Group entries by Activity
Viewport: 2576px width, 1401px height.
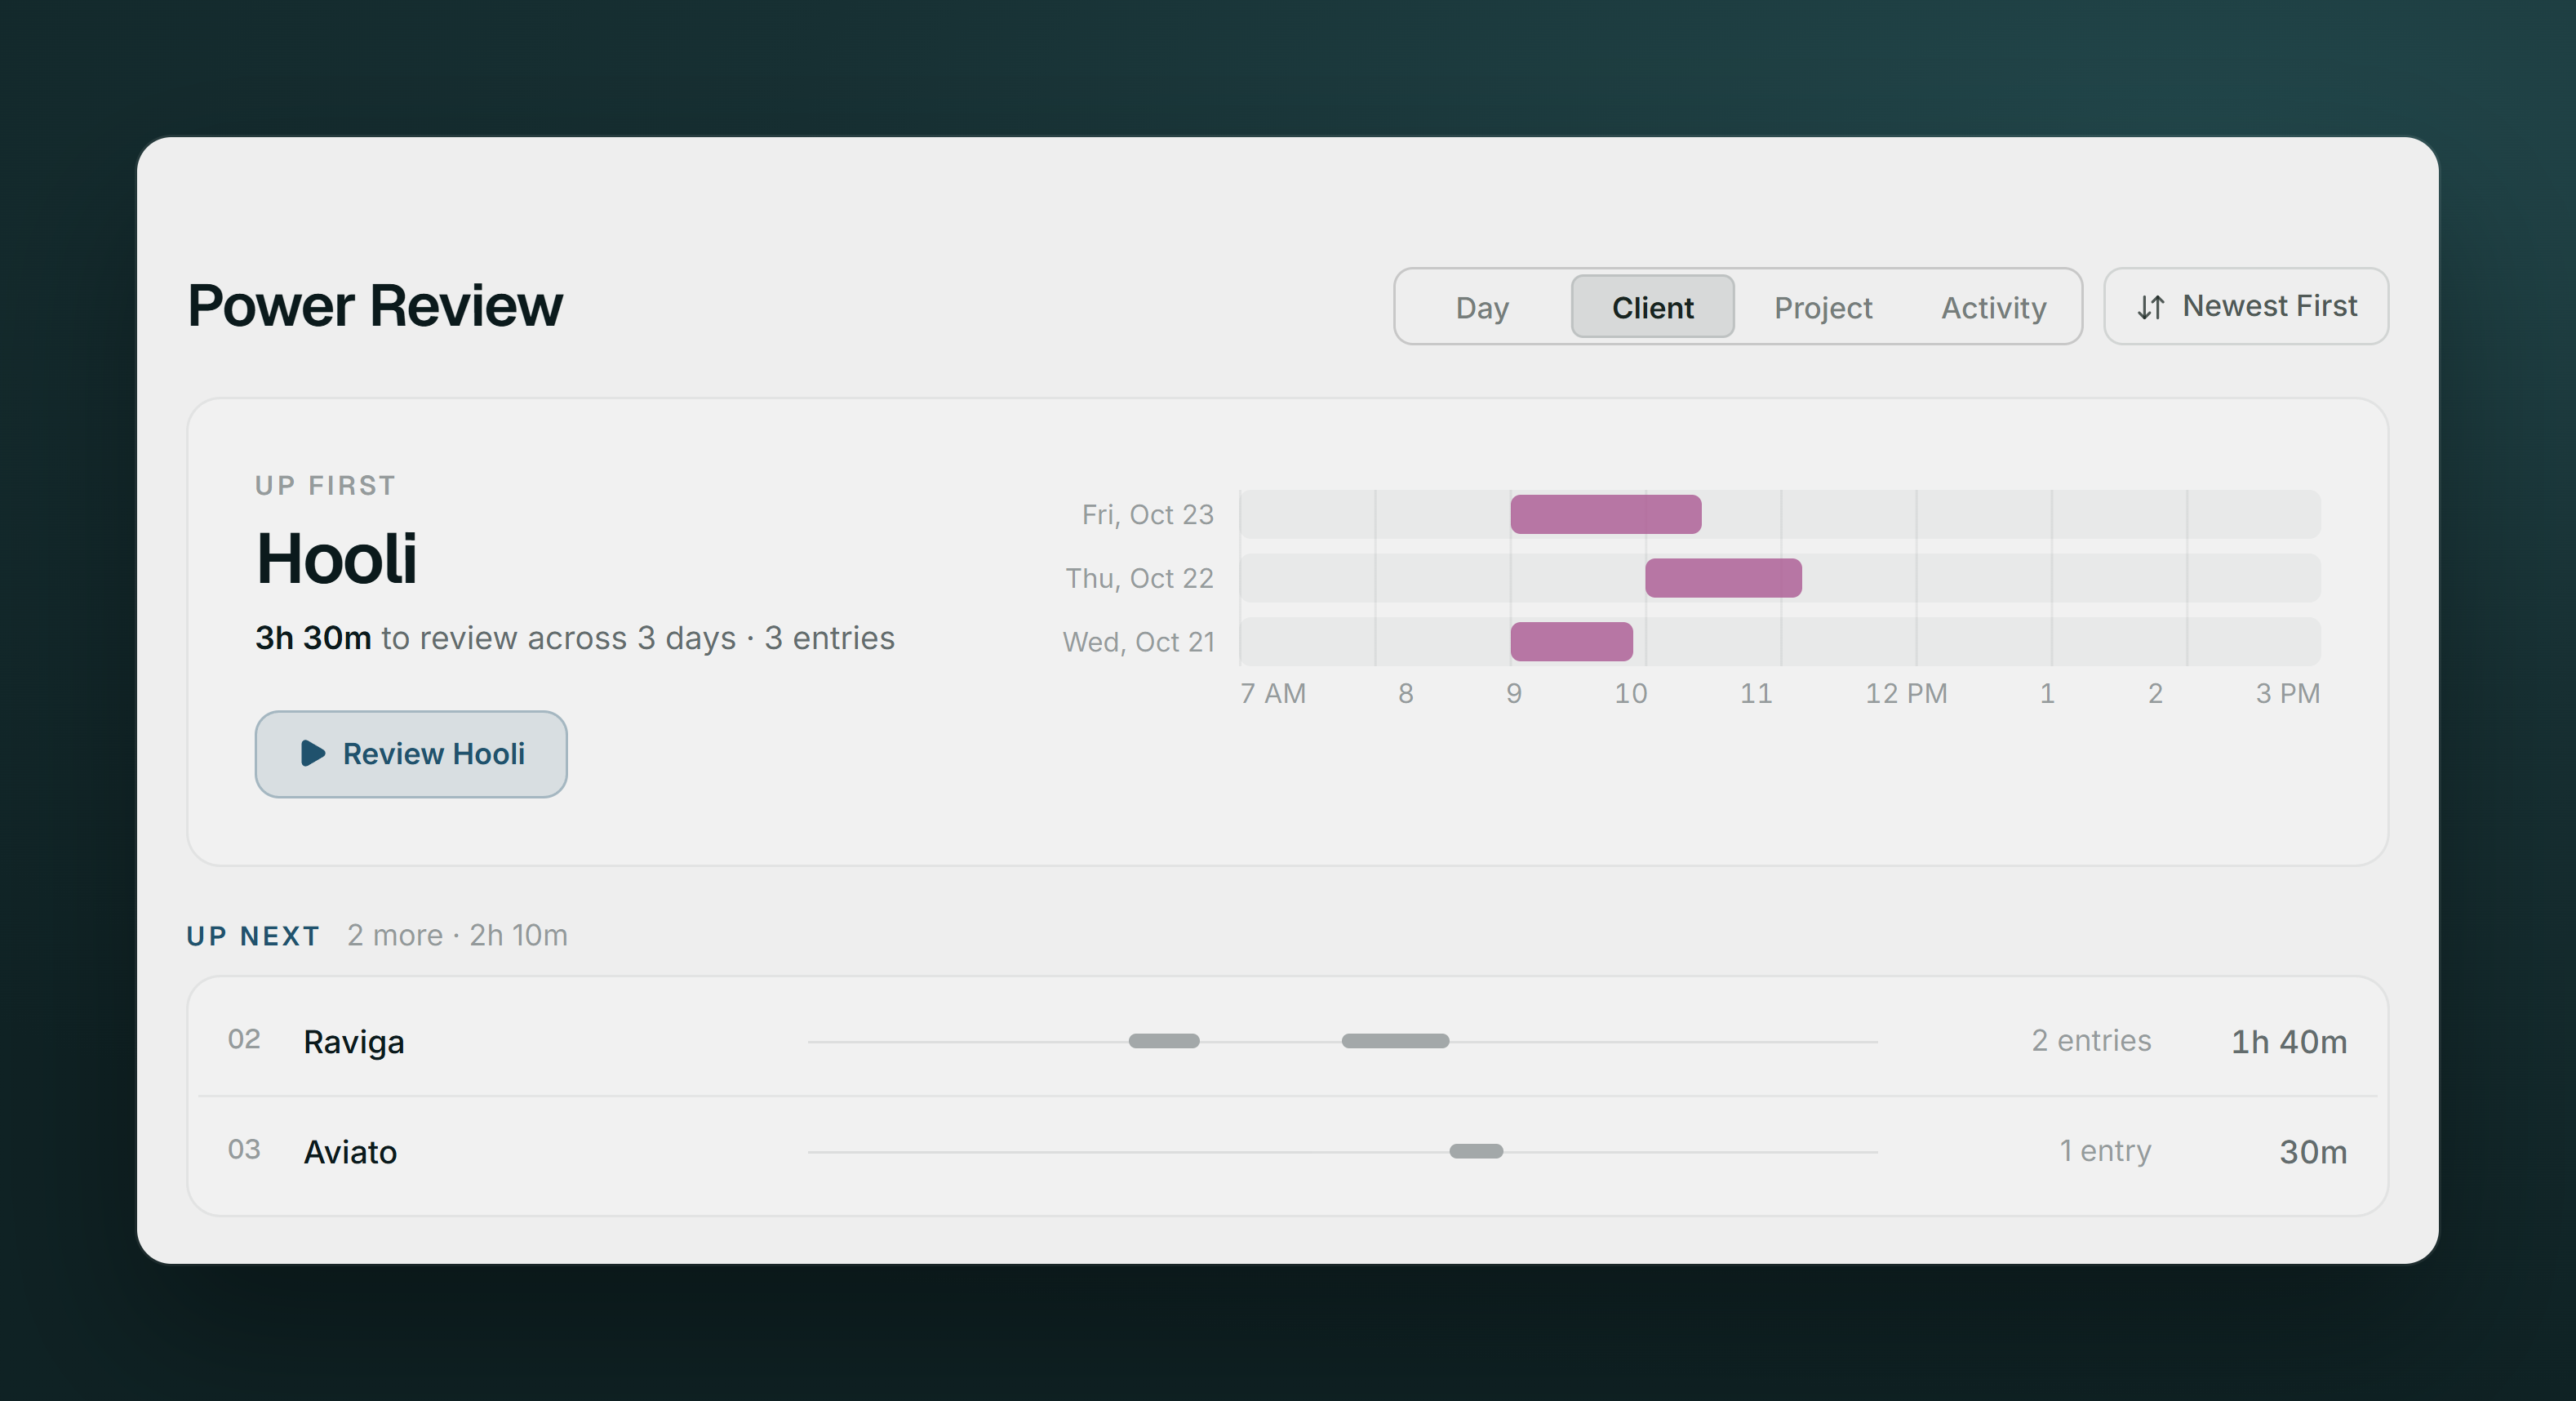pyautogui.click(x=1993, y=307)
